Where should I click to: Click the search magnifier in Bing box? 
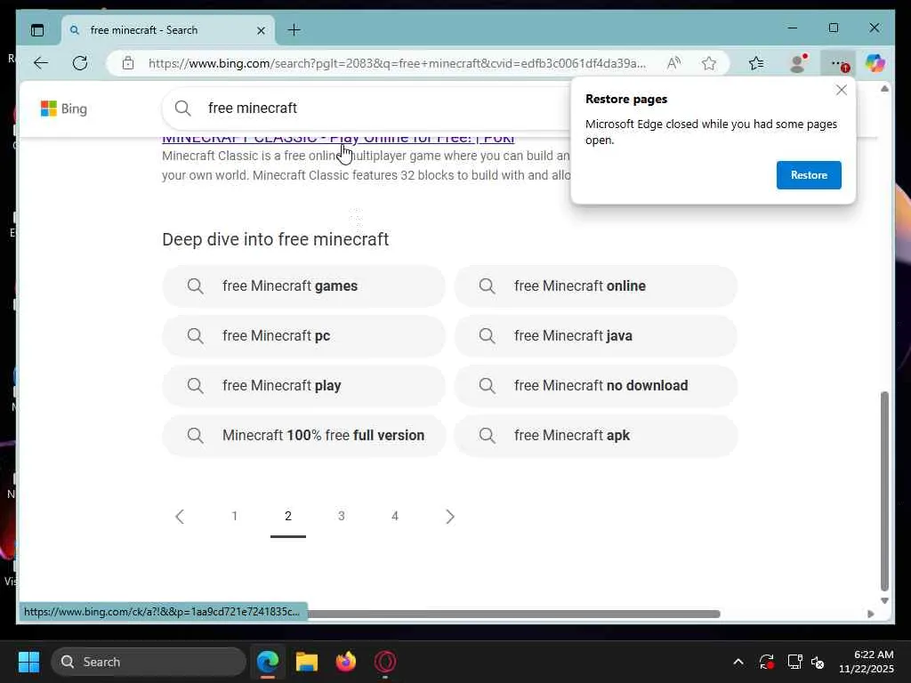[183, 108]
